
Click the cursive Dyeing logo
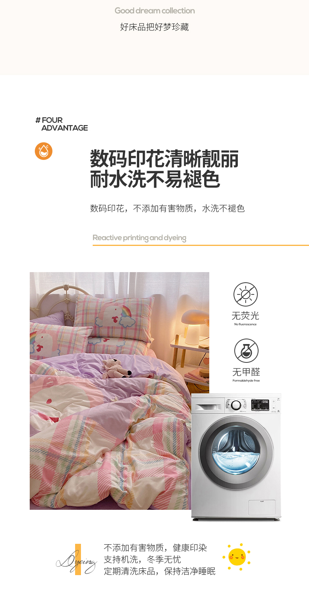click(77, 562)
